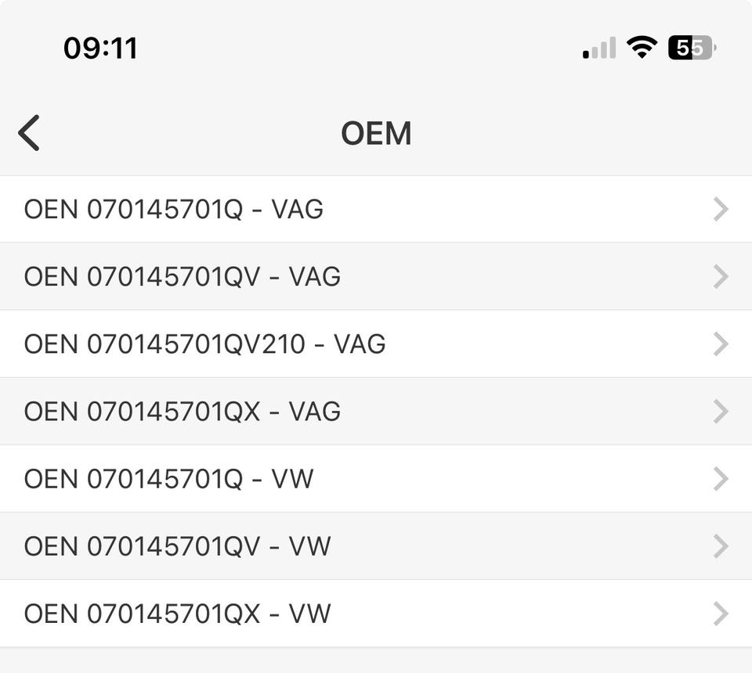Select OEN 070145701QX - VAG entry
This screenshot has width=752, height=673.
point(376,412)
